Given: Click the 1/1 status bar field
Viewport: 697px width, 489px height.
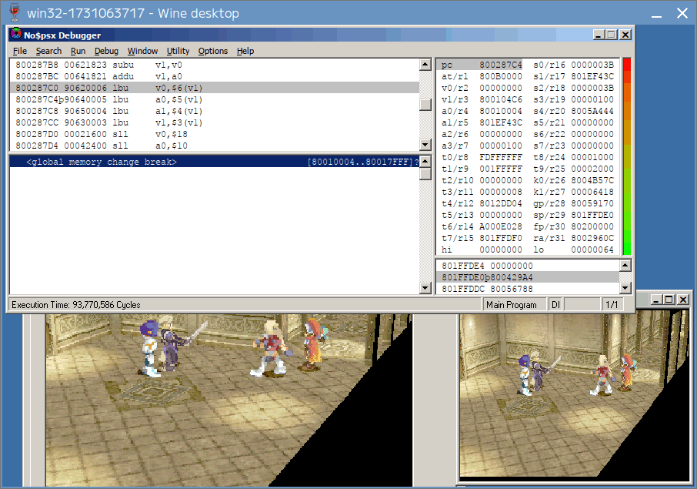Looking at the screenshot, I should [612, 305].
